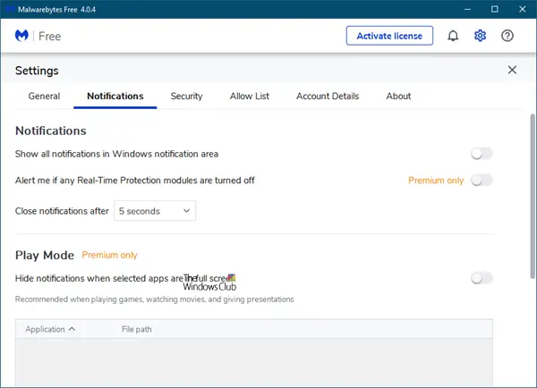Toggle Show all notifications in Windows area

[482, 154]
